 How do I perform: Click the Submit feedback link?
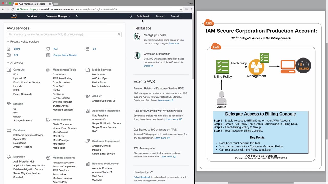(x=142, y=177)
